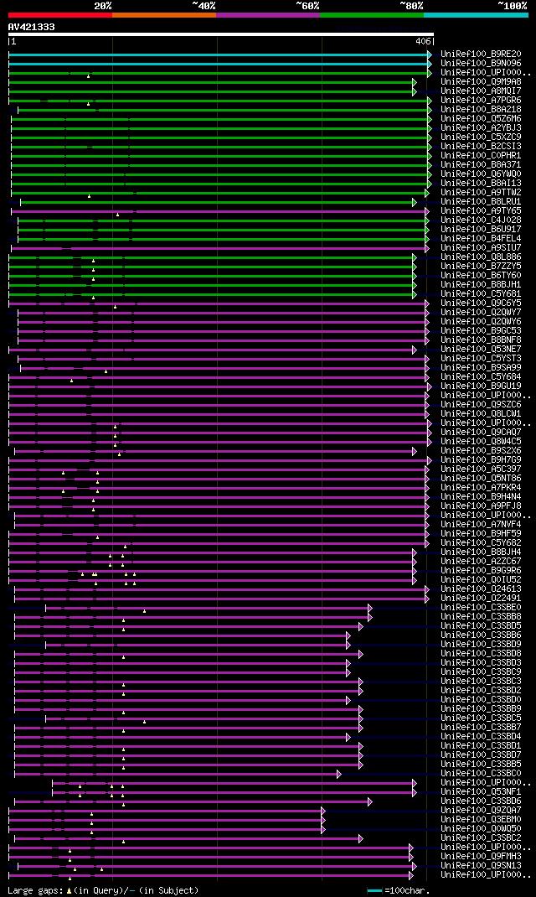Select the UniRef100_B8A371 label
536x897 pixels.
(x=481, y=165)
